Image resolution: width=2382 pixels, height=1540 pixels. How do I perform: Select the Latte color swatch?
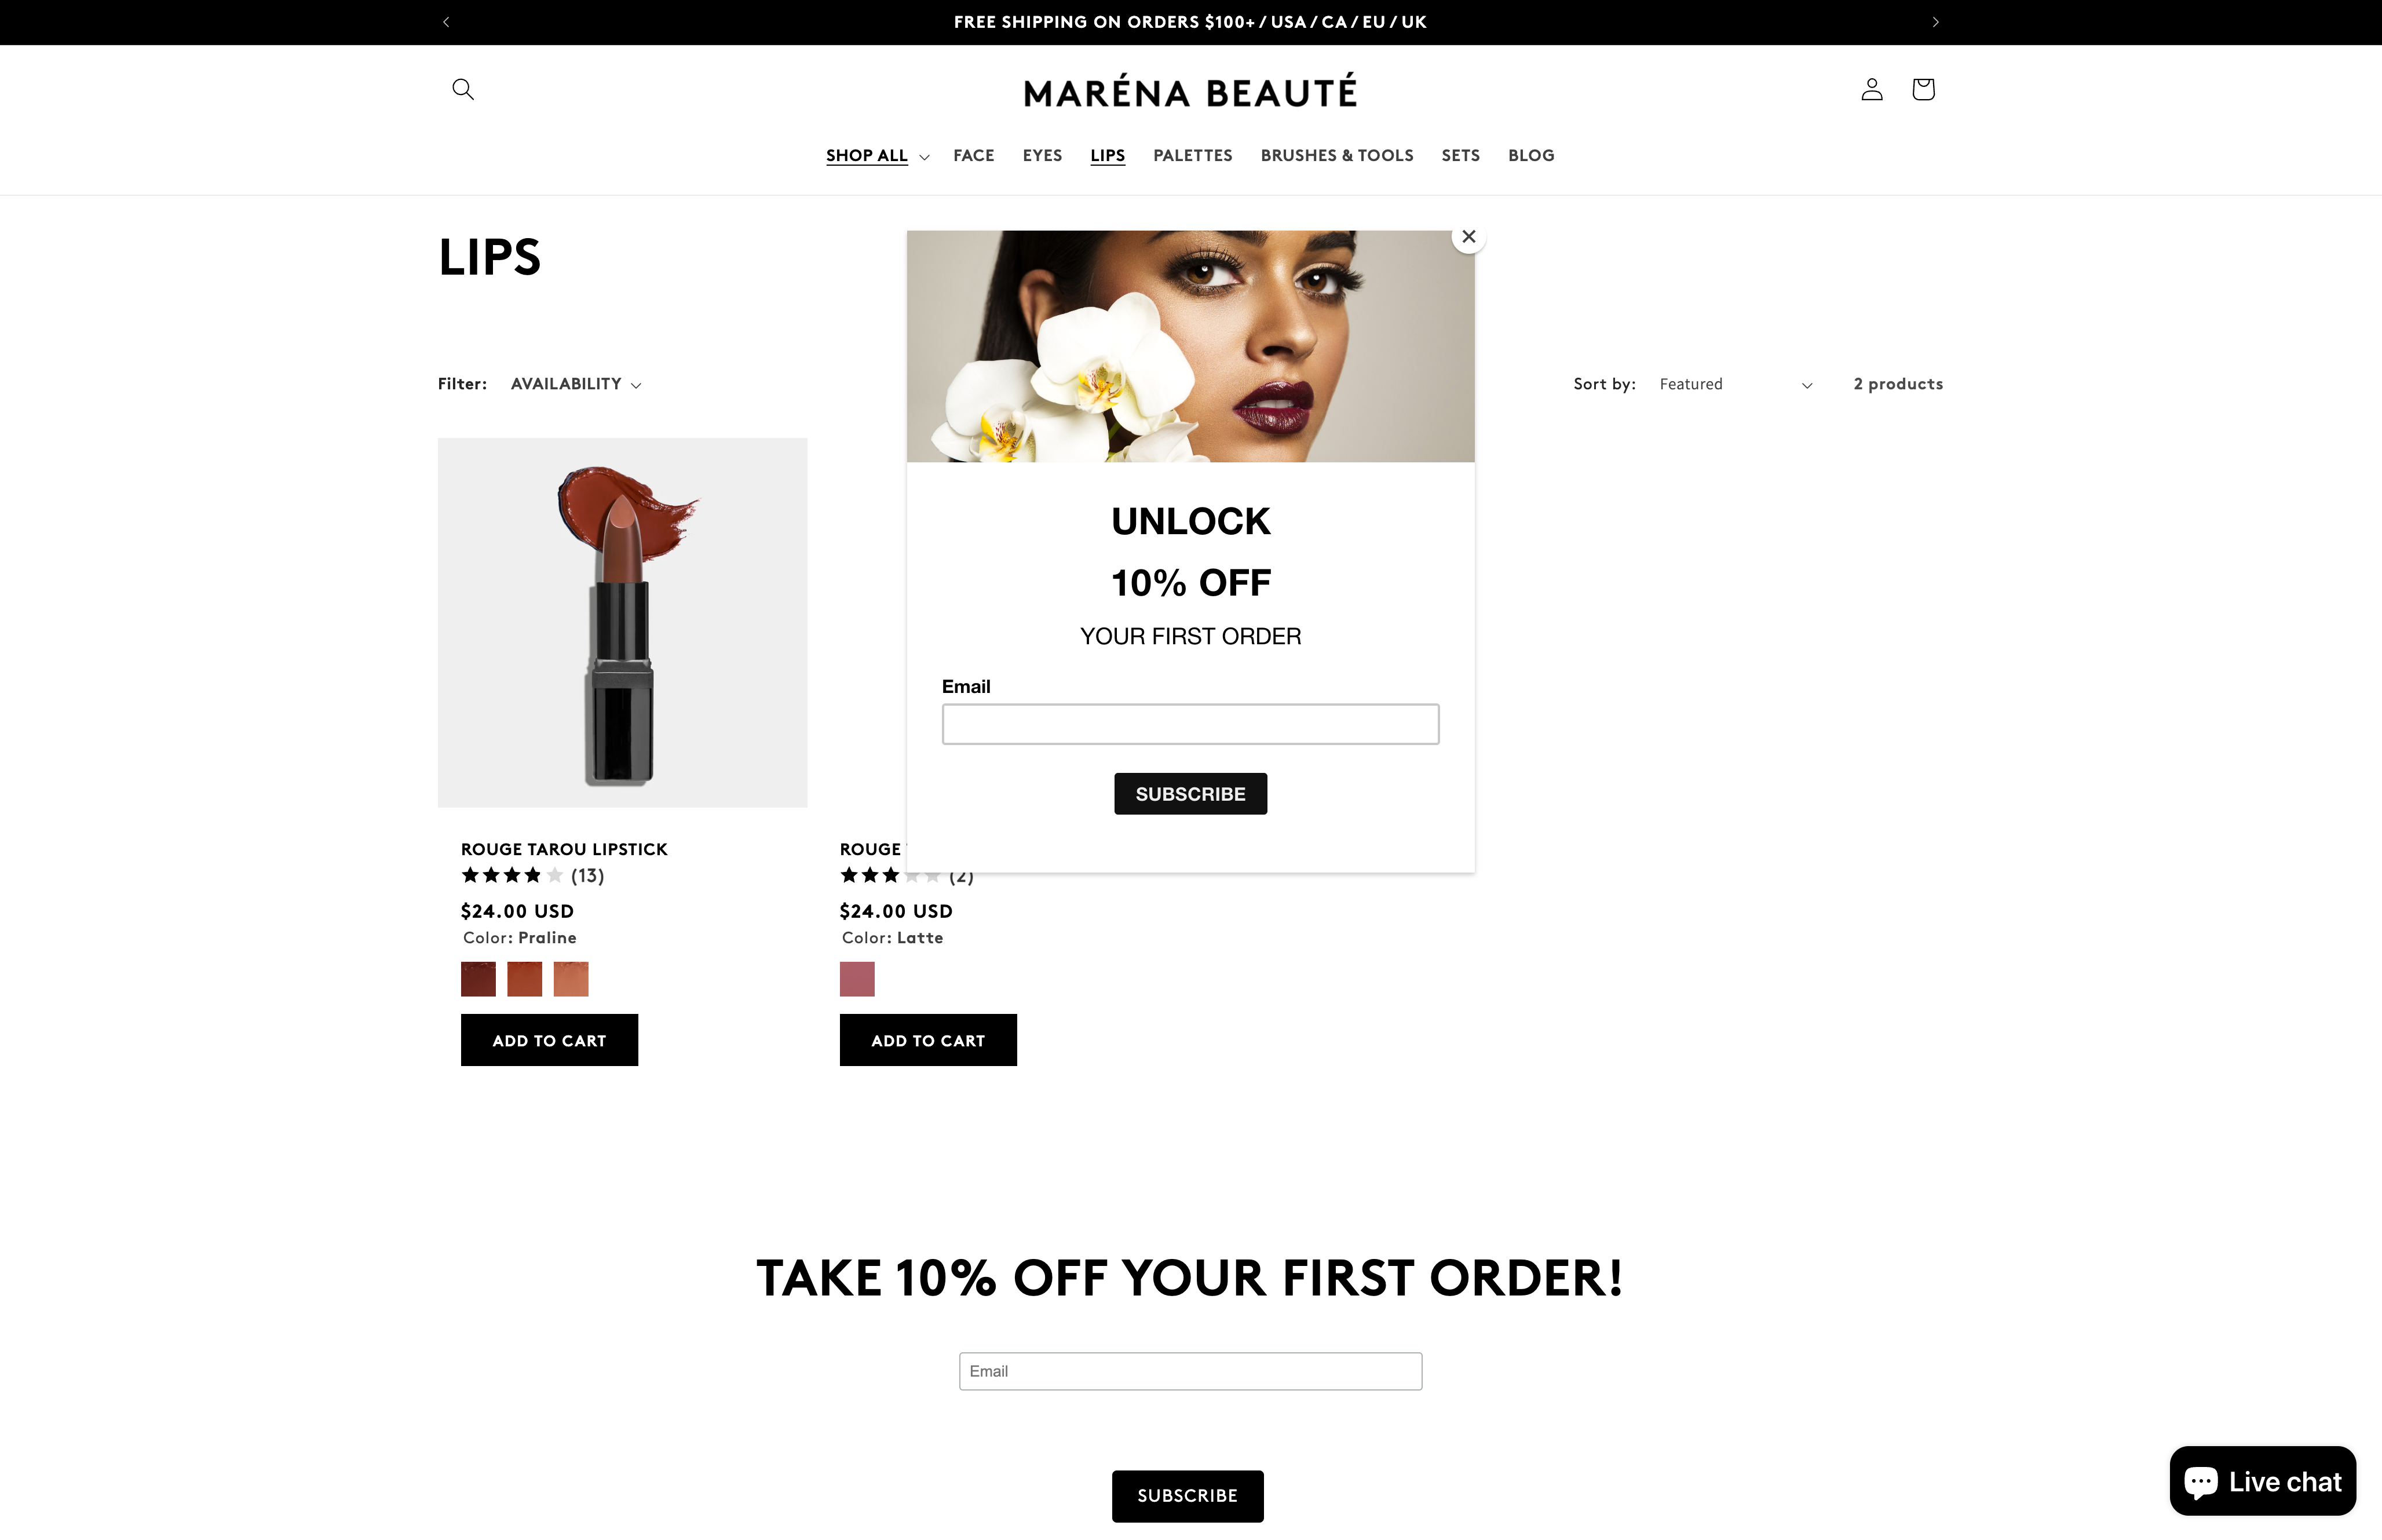click(857, 978)
